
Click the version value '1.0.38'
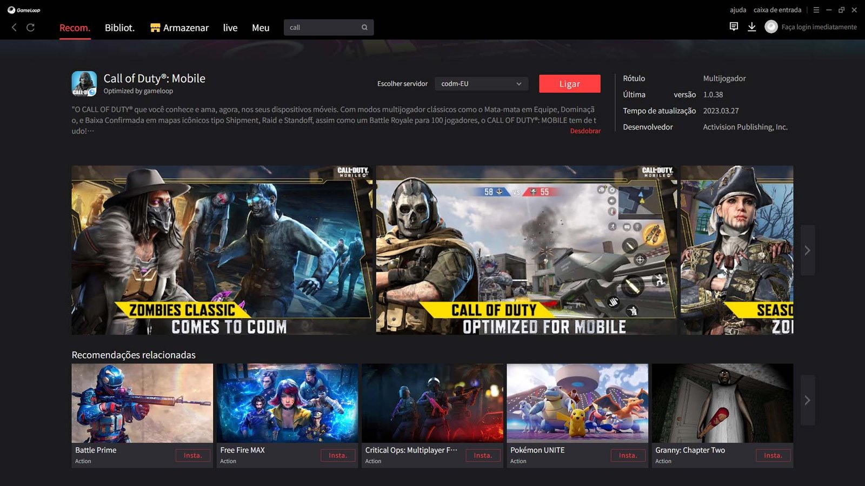pyautogui.click(x=713, y=94)
